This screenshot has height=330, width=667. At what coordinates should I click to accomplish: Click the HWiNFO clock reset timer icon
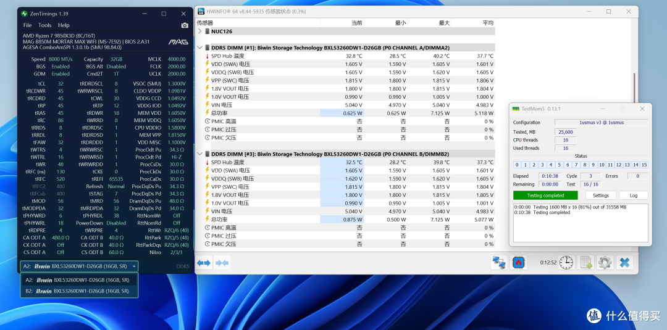pos(566,263)
